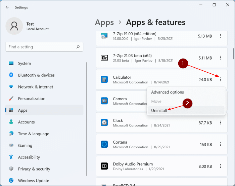Click the app list vertical scrollbar
The height and width of the screenshot is (186, 235).
(x=233, y=54)
